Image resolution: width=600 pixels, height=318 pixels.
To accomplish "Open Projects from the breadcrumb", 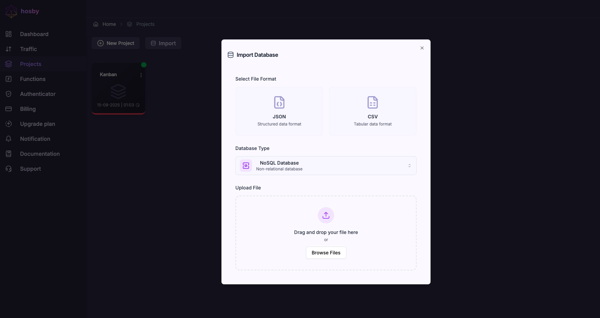I will (x=145, y=24).
